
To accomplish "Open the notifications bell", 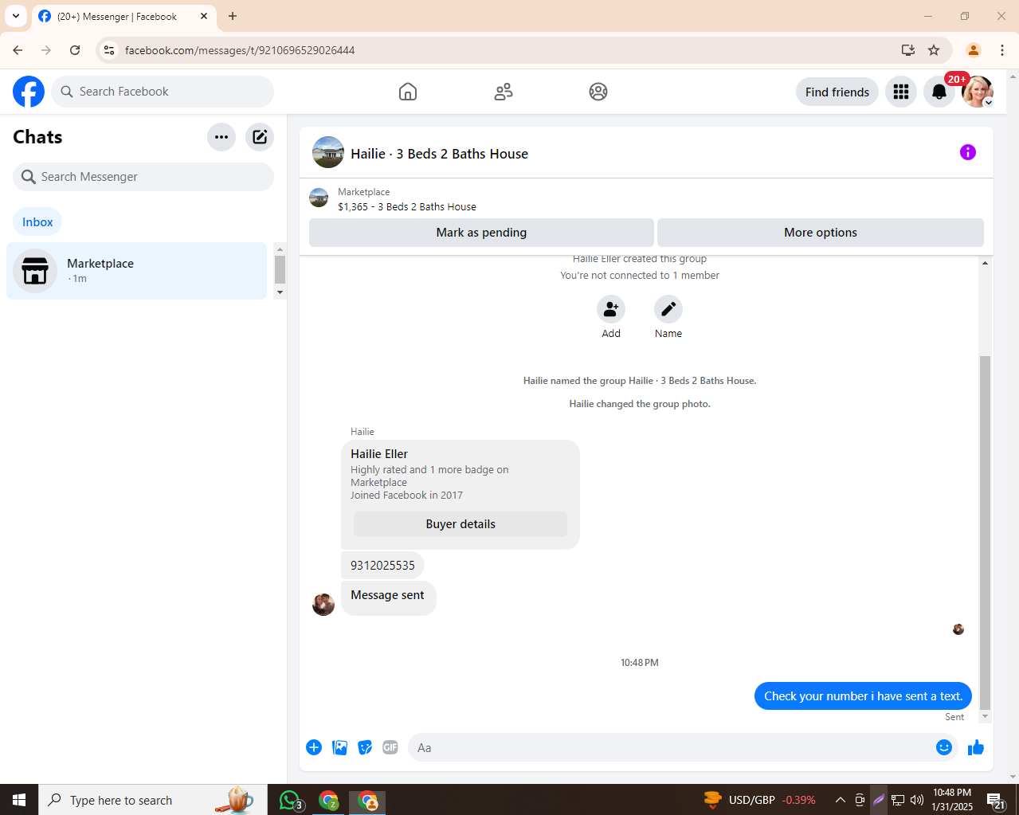I will click(939, 92).
